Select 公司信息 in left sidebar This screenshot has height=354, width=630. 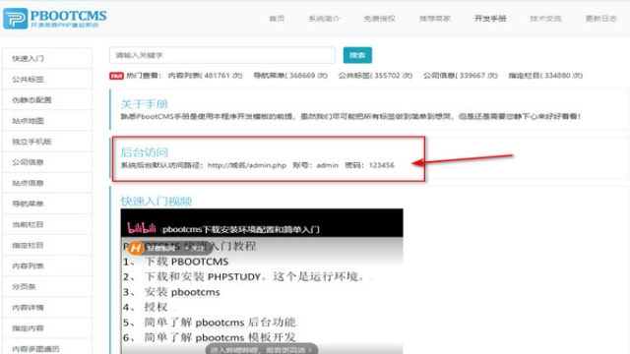[x=47, y=162]
